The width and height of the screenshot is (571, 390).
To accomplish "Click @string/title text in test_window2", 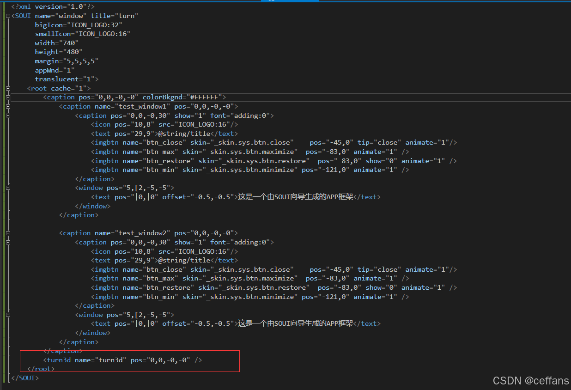I will click(x=184, y=260).
